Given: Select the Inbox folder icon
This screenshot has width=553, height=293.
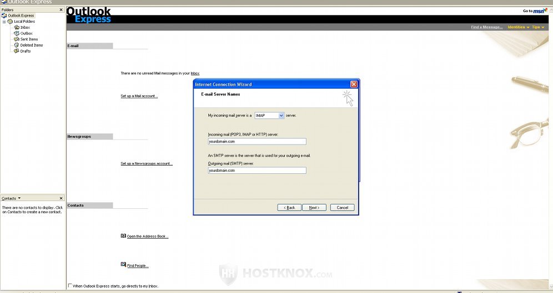Looking at the screenshot, I should click(x=17, y=28).
